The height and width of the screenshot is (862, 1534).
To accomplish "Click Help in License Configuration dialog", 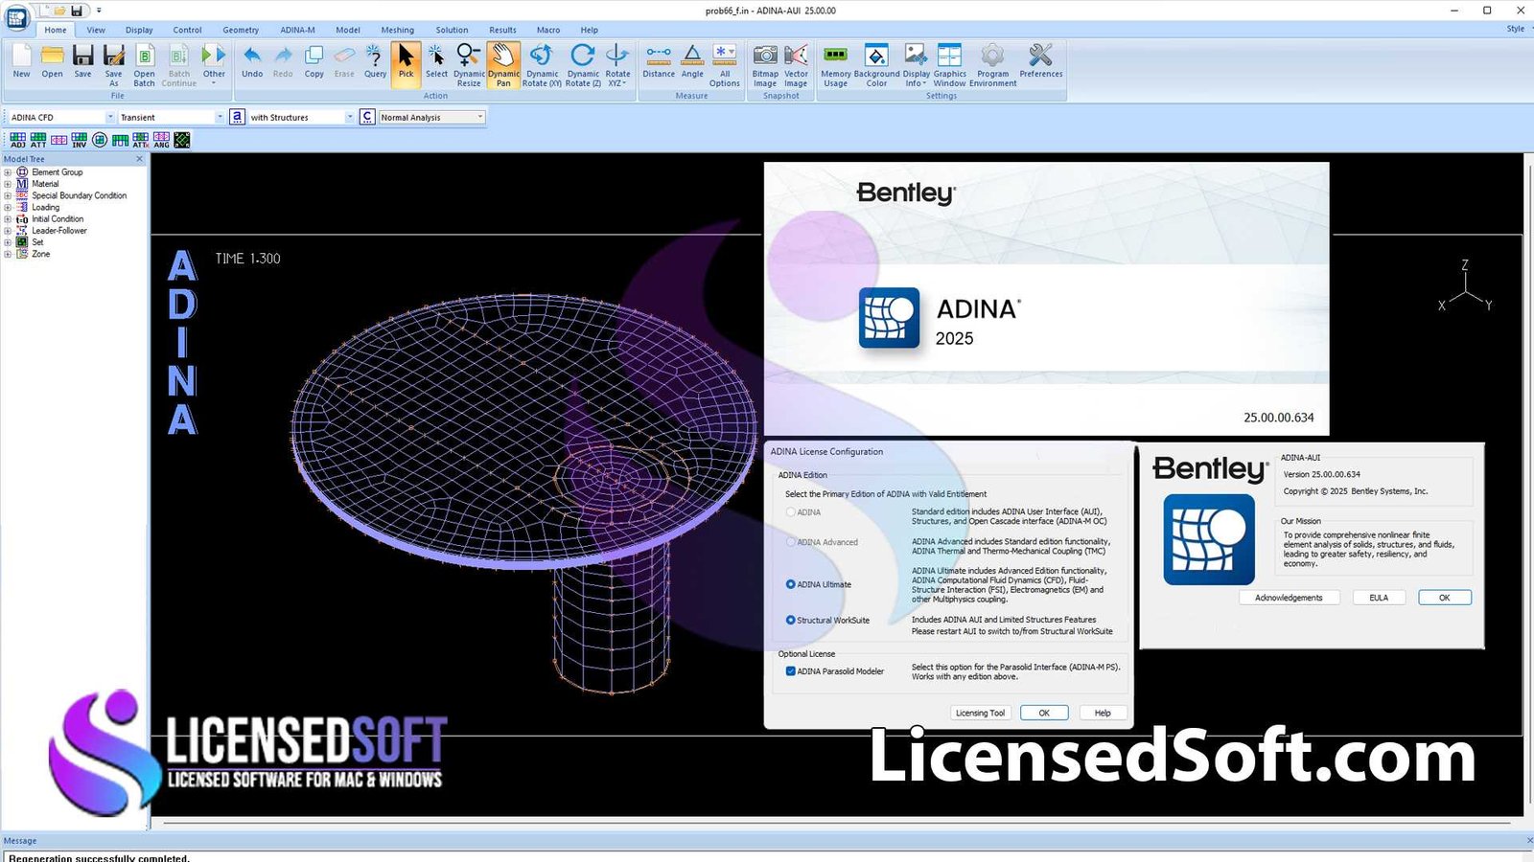I will [1103, 713].
